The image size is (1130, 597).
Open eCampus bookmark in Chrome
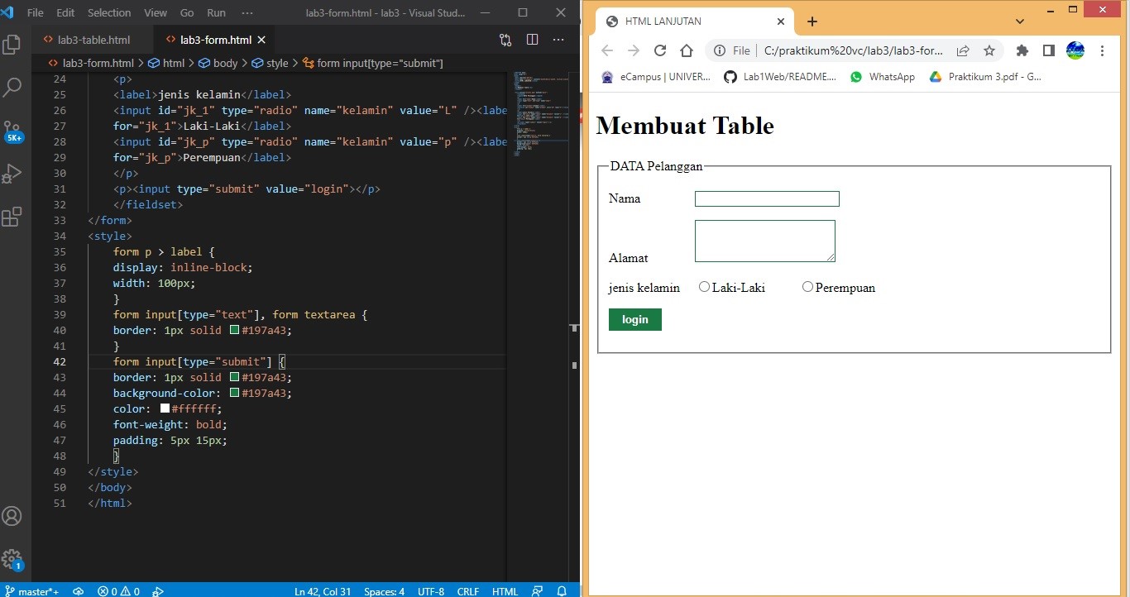point(655,77)
